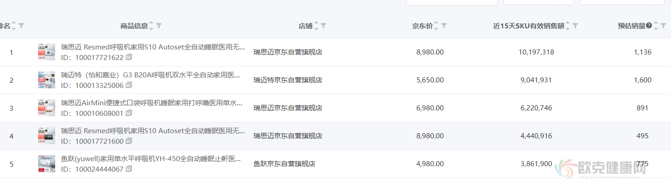The height and width of the screenshot is (179, 671).
Task: Open filter for 商品信息 column
Action: tap(159, 26)
